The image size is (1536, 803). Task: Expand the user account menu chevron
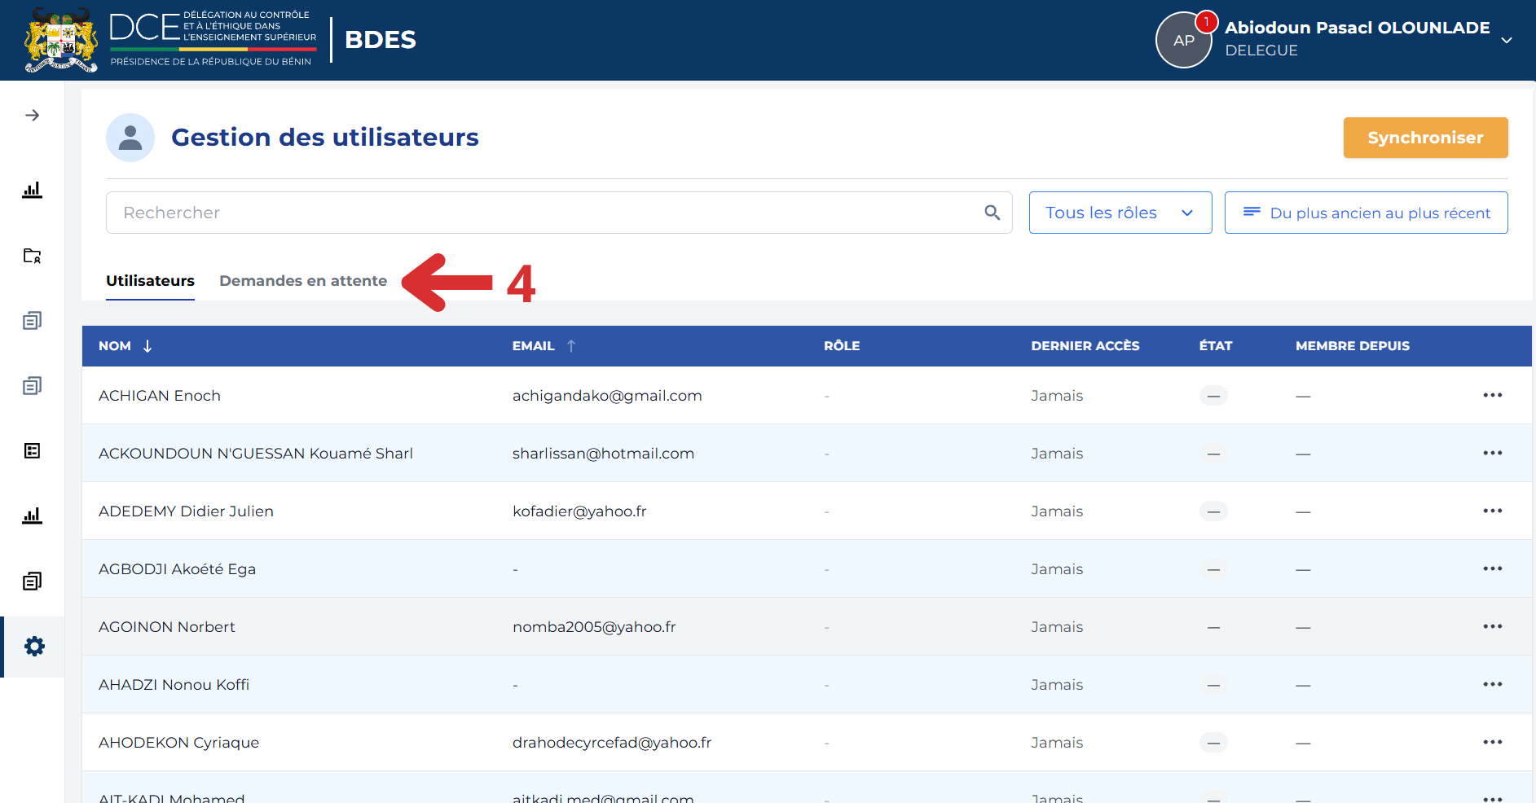click(1507, 40)
